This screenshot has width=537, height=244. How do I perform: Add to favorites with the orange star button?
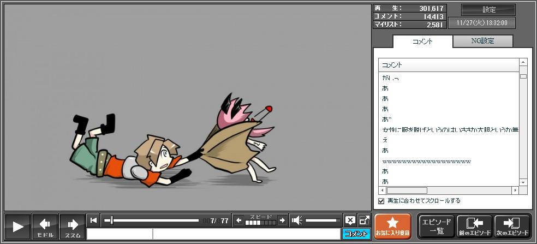(392, 226)
